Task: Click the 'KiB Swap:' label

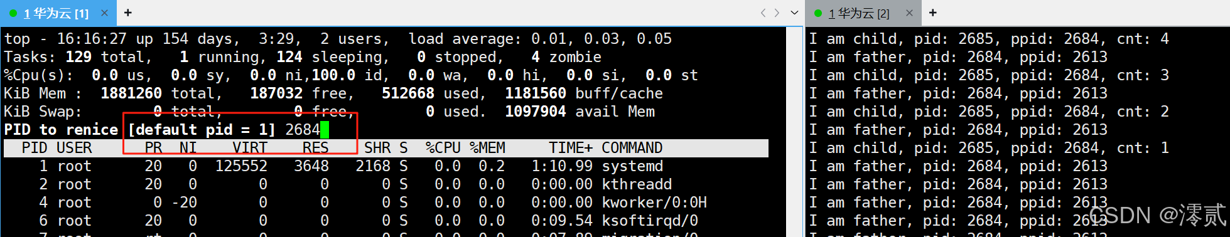Action: click(43, 112)
